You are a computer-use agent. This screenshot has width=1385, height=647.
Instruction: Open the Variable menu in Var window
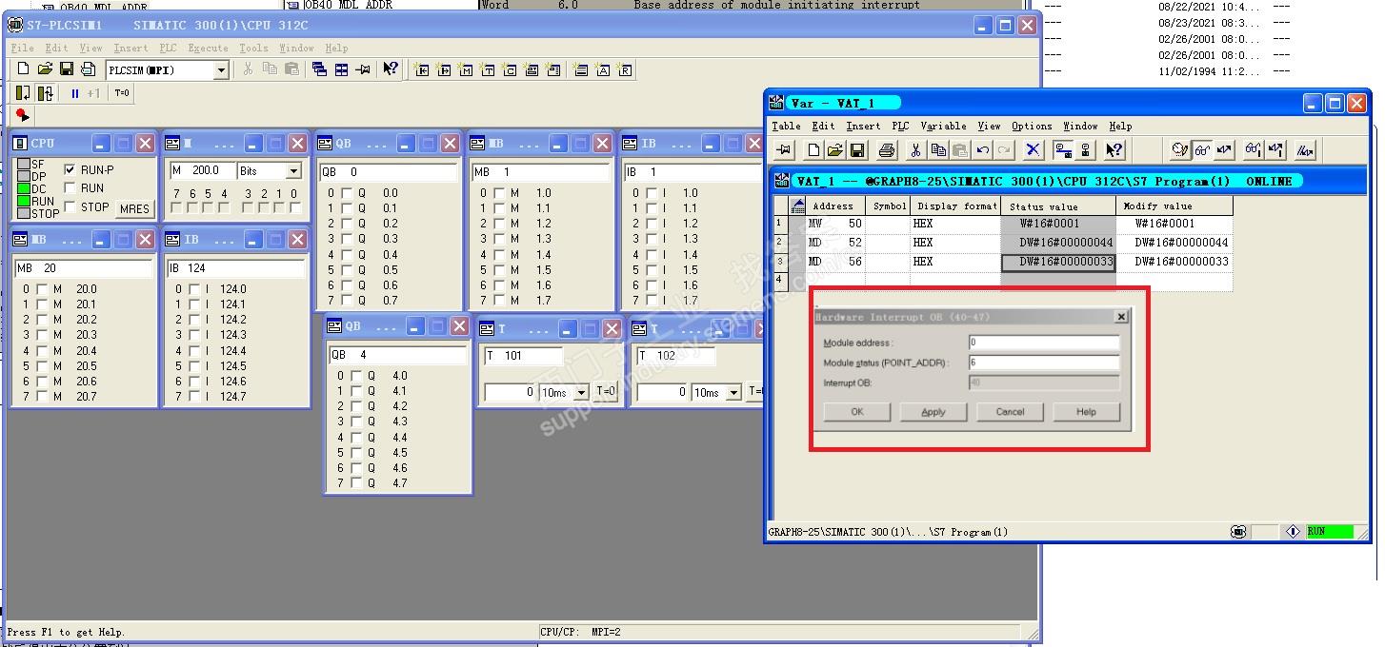tap(943, 126)
